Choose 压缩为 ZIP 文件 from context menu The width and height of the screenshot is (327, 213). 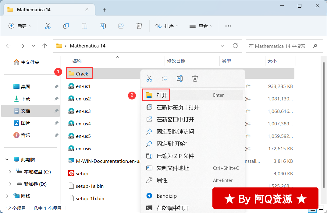point(193,156)
